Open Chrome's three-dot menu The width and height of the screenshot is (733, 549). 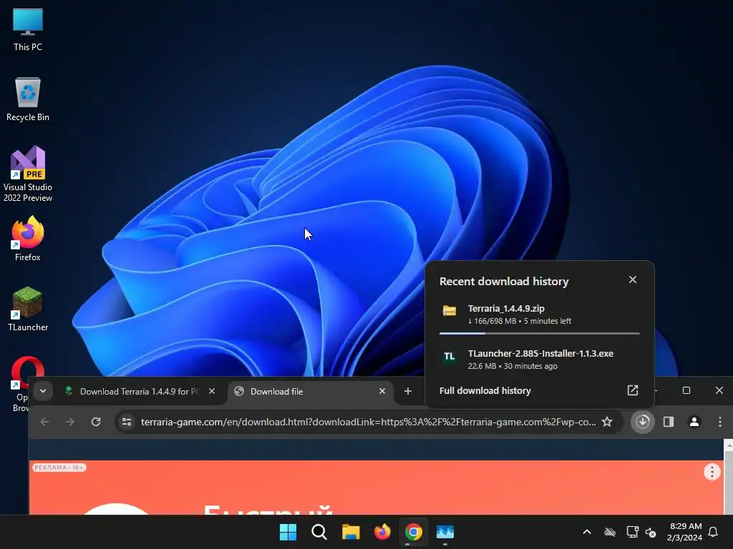[720, 422]
